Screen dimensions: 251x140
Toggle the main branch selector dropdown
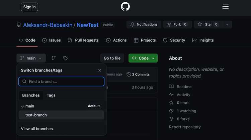click(31, 58)
